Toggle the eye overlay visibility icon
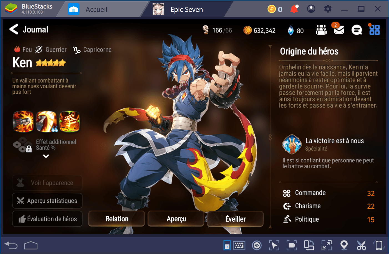This screenshot has height=254, width=389. [x=257, y=245]
